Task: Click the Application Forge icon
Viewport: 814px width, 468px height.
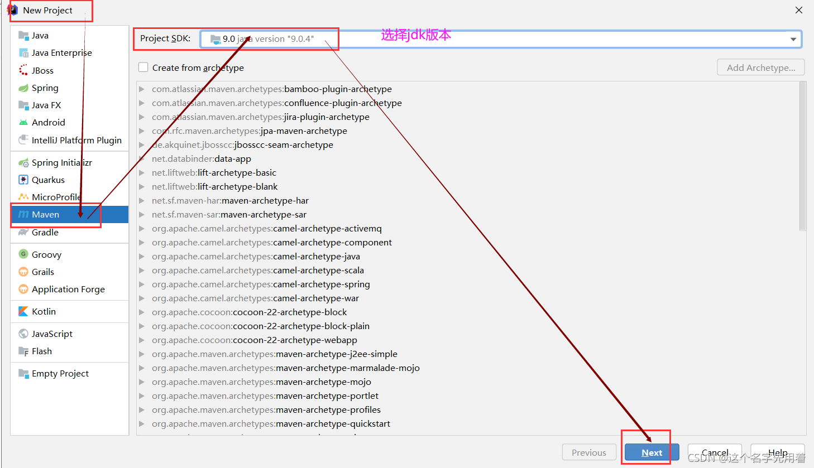Action: 23,289
